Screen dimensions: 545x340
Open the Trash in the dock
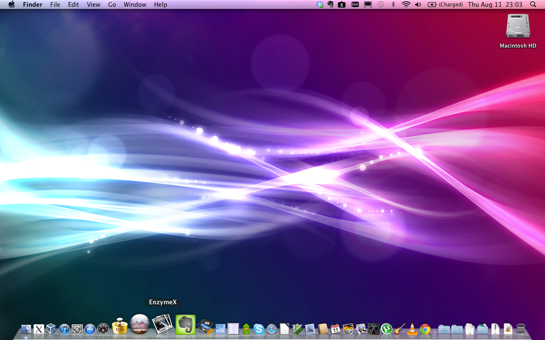[x=521, y=329]
